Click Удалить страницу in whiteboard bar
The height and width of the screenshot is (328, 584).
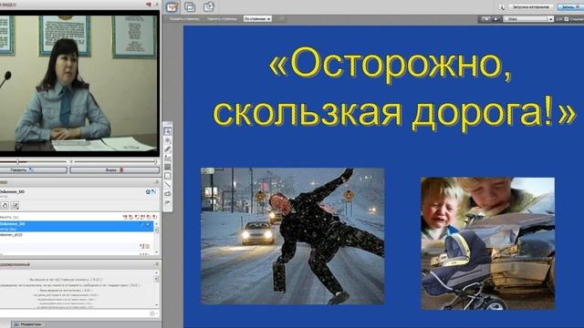tap(222, 18)
